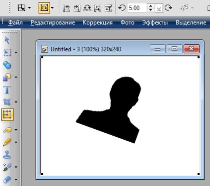The image size is (210, 186).
Task: Click the Untitled - 3 window title
Action: pyautogui.click(x=86, y=49)
